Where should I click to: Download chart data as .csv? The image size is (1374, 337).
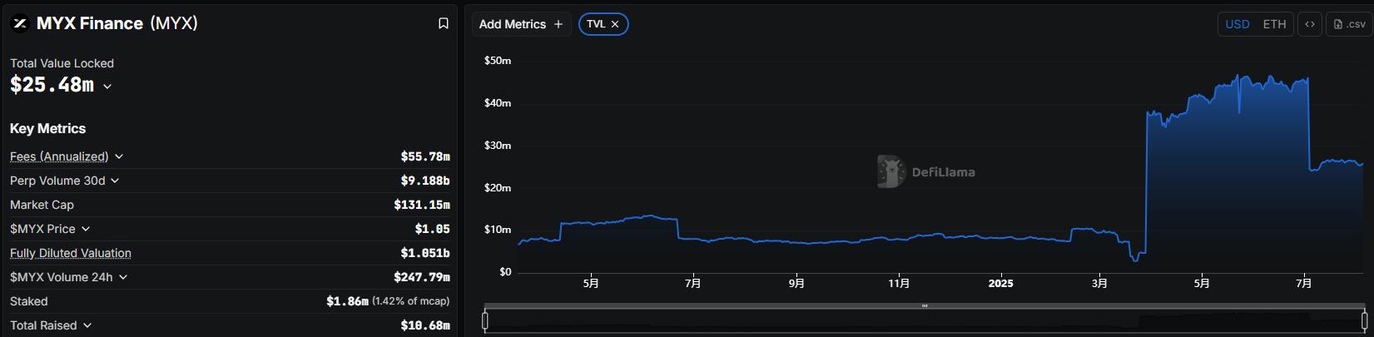[x=1349, y=24]
